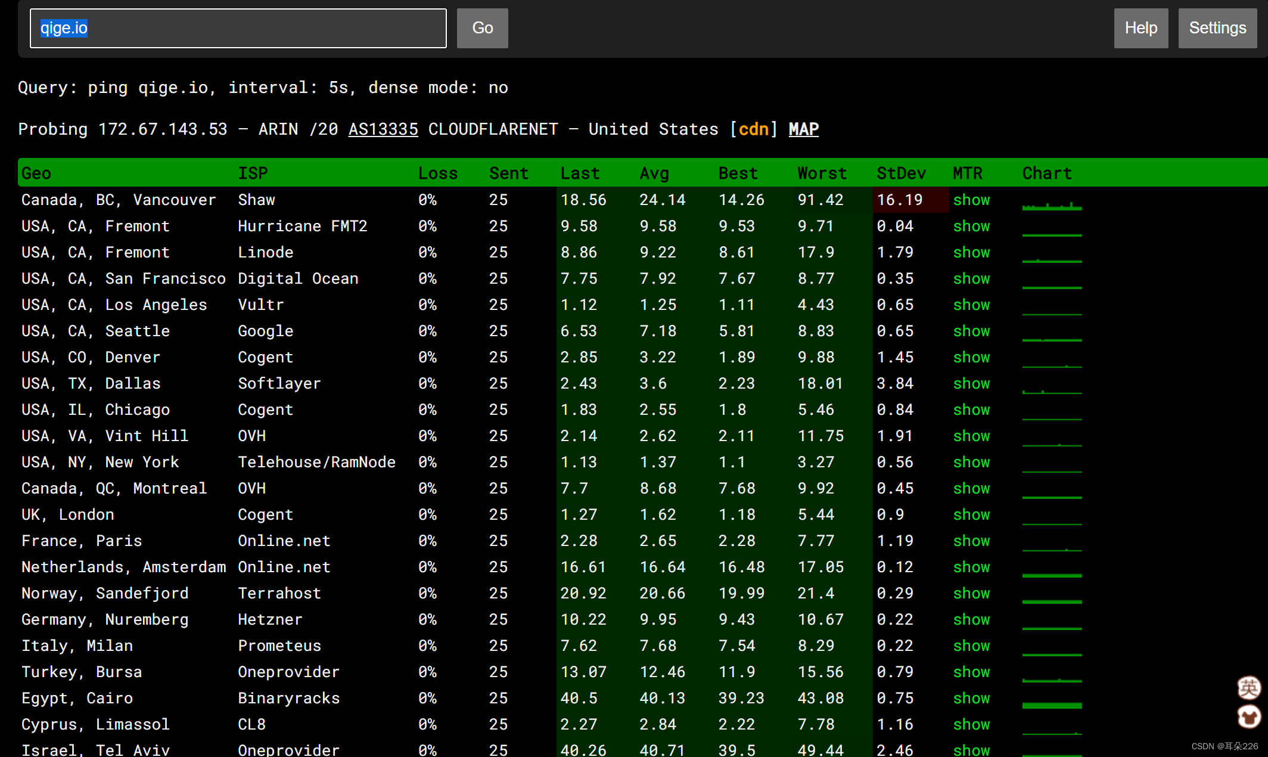
Task: Click the StDev column header
Action: (x=901, y=173)
